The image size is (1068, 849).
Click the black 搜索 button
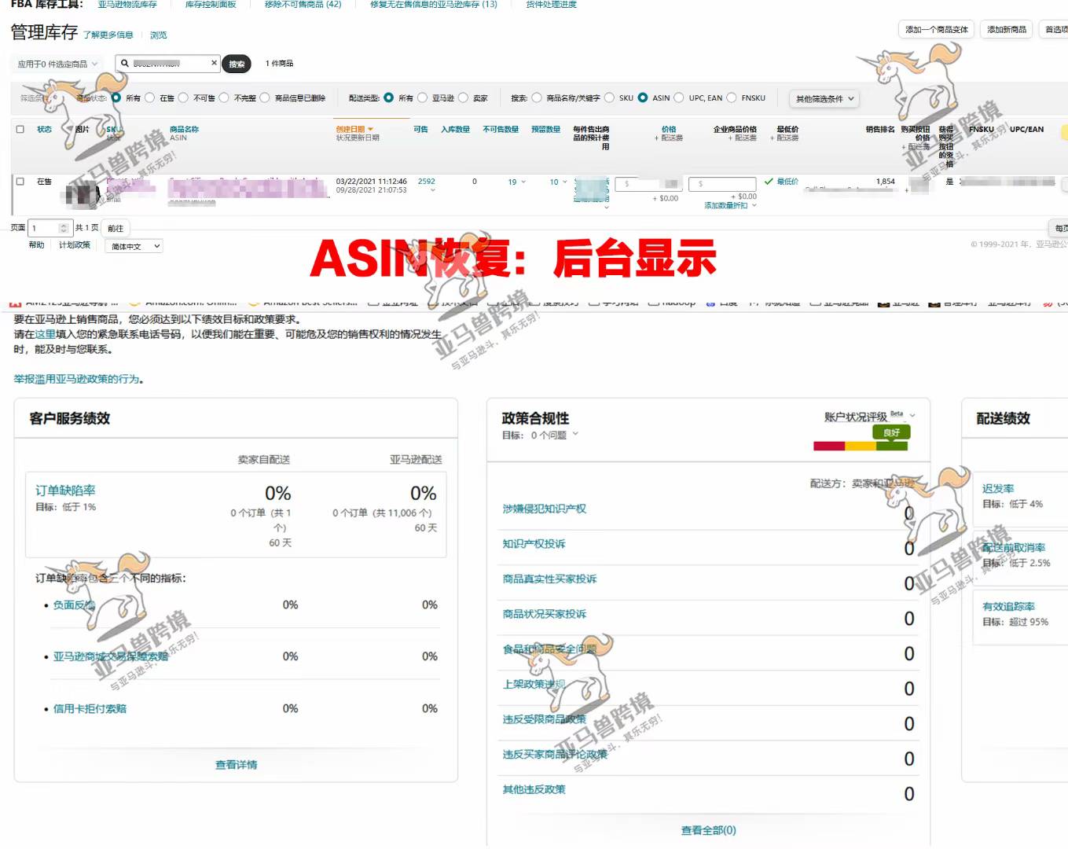(x=237, y=64)
